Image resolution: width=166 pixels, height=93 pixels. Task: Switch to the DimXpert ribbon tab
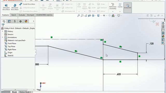(31, 15)
